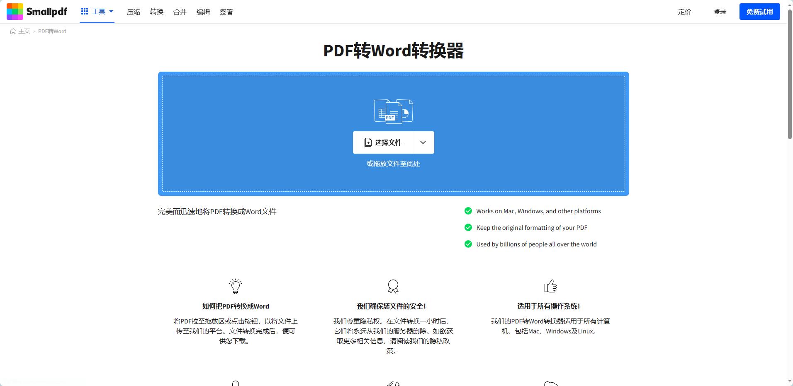Click the 主页 breadcrumb link

(24, 31)
